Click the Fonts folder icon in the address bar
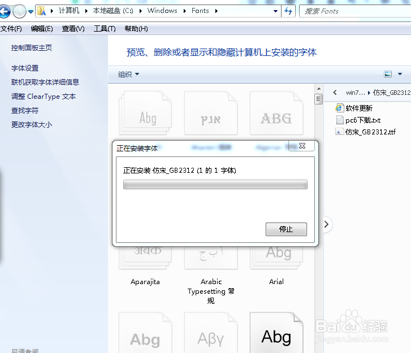This screenshot has height=353, width=411. click(x=41, y=11)
